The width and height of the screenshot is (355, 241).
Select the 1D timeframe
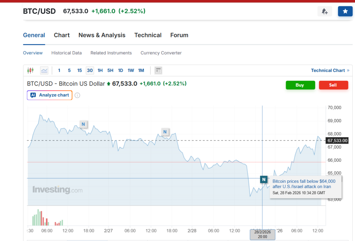pyautogui.click(x=120, y=71)
